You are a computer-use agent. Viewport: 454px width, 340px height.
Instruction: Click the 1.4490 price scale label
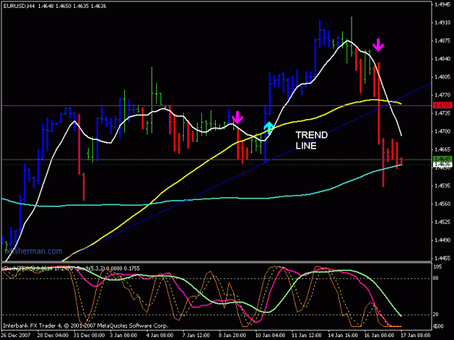(x=442, y=241)
